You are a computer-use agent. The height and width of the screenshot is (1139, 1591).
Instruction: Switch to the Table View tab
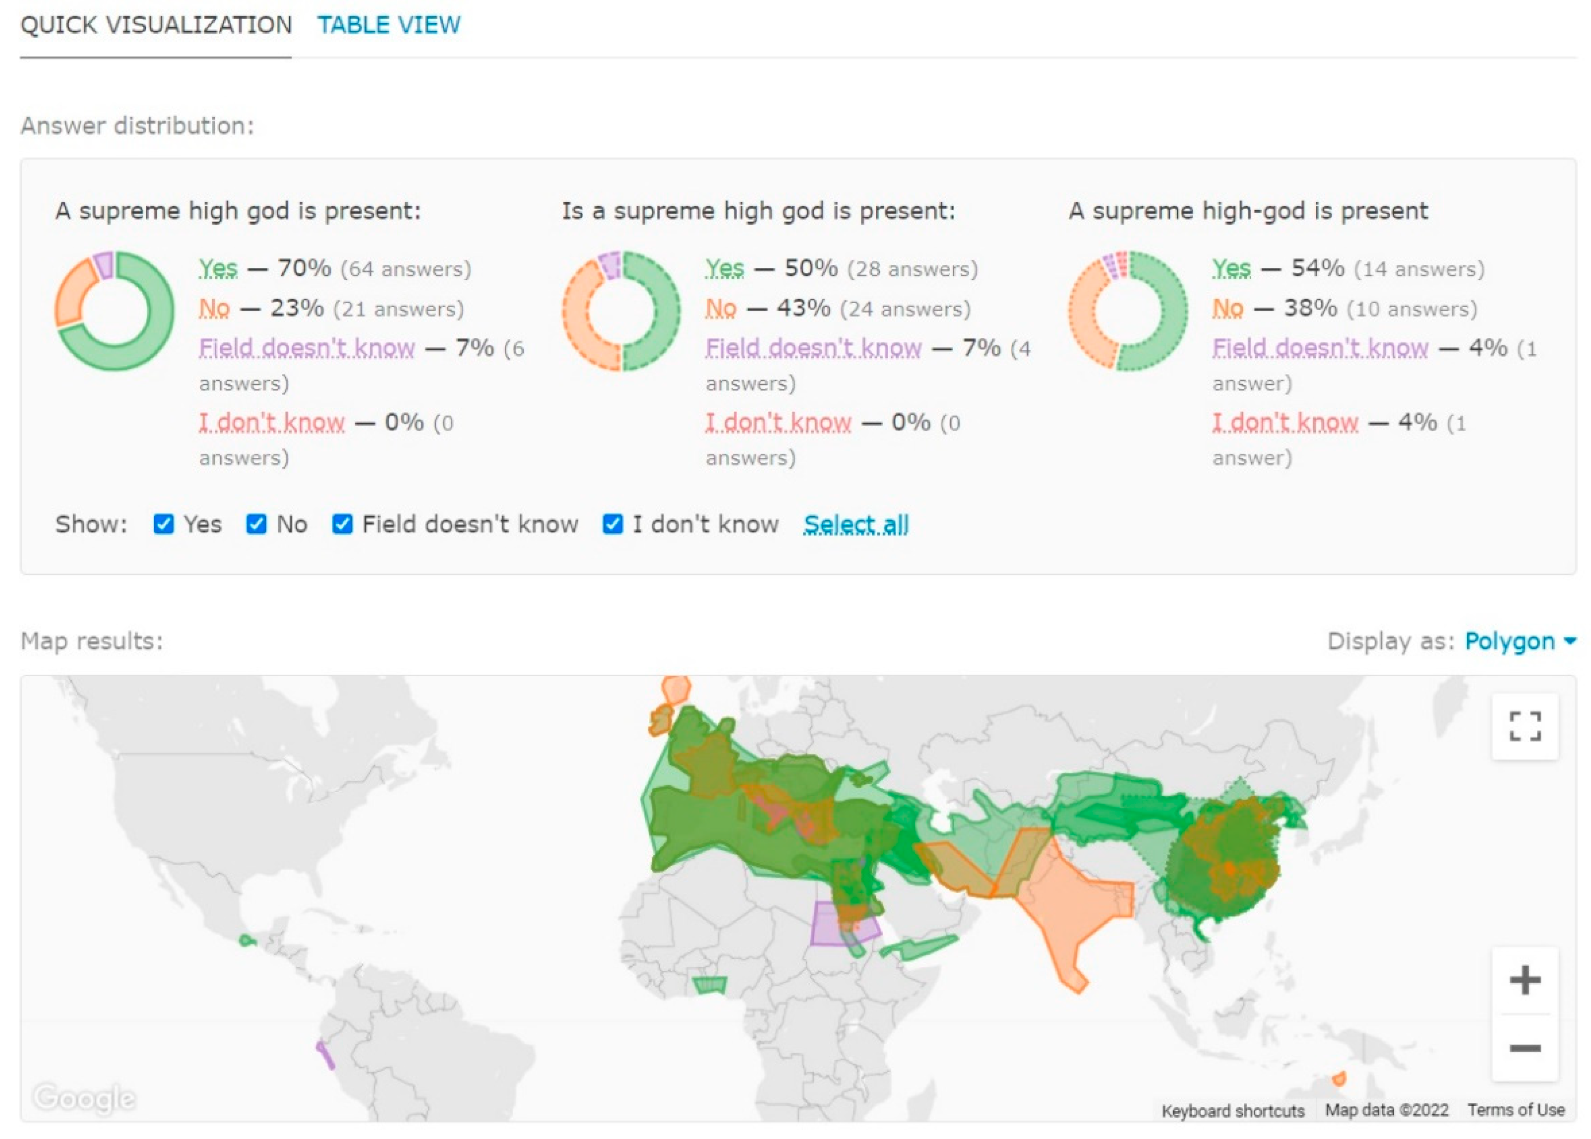[x=388, y=25]
